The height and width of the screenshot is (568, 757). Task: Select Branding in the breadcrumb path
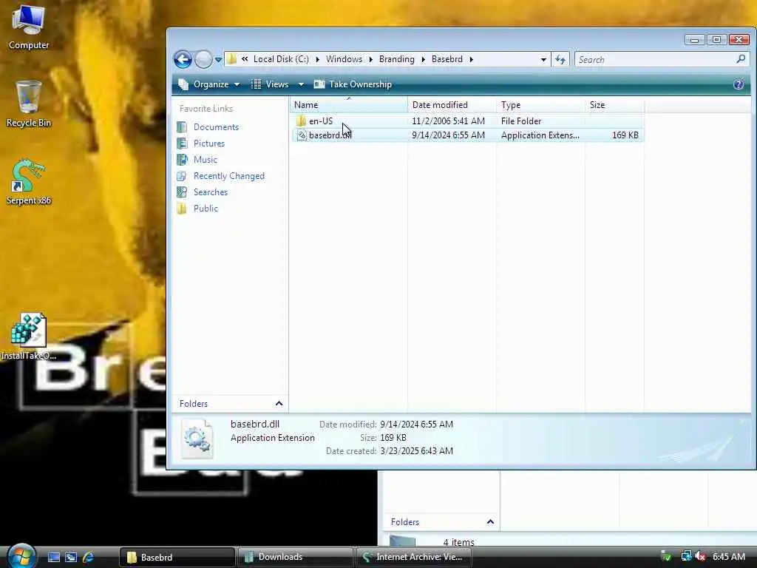(396, 59)
